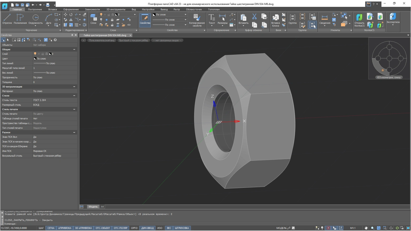Switch to the A4 layout tab

[102, 207]
